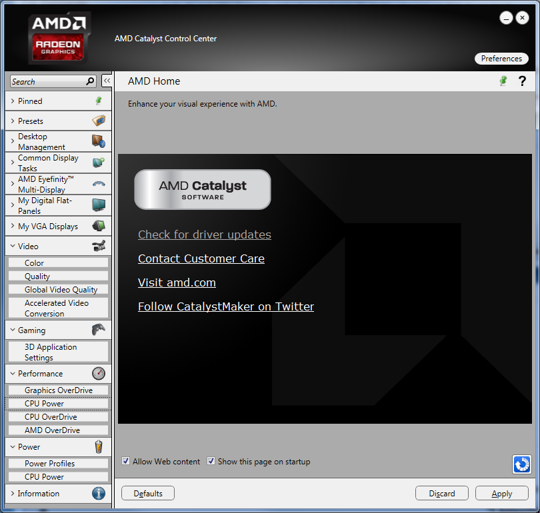Open CPU Power under Performance
Image resolution: width=540 pixels, height=513 pixels.
[58, 404]
